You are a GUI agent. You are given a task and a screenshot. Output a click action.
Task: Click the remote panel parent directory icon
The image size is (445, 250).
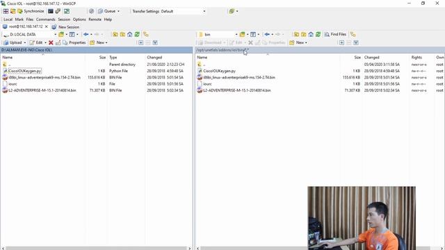pyautogui.click(x=296, y=34)
